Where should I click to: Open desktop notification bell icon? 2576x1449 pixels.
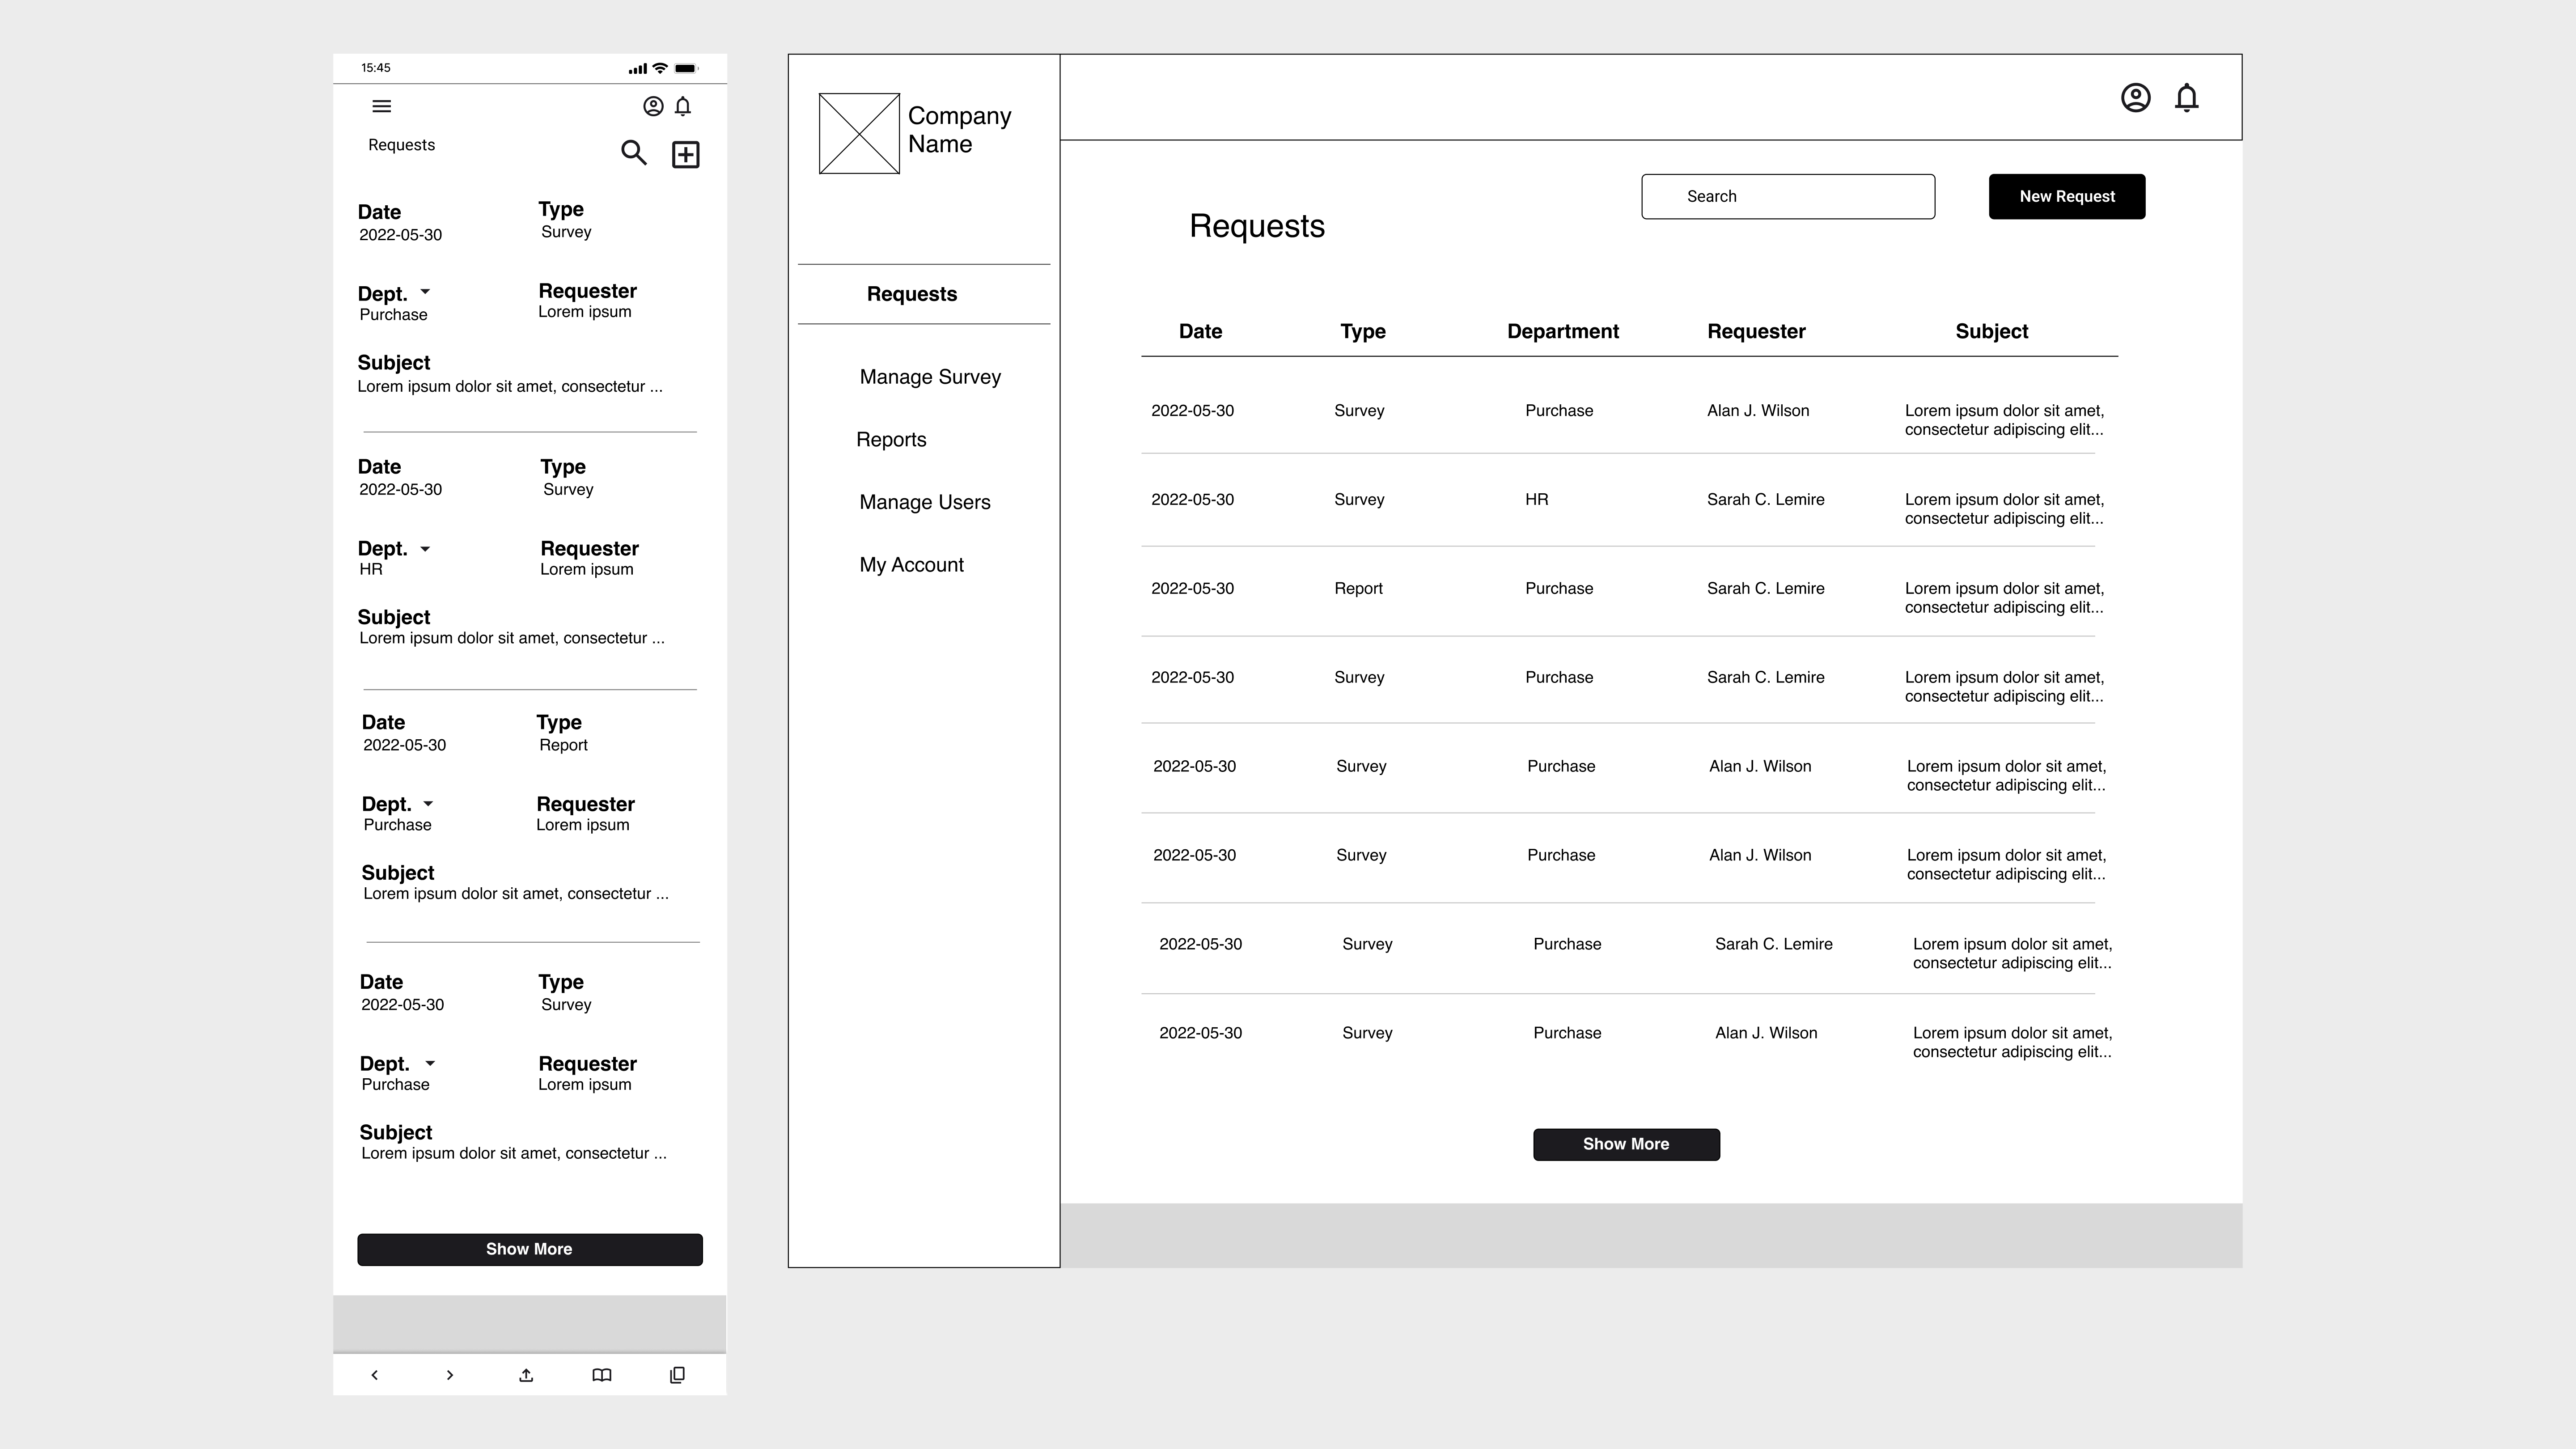(x=2187, y=98)
